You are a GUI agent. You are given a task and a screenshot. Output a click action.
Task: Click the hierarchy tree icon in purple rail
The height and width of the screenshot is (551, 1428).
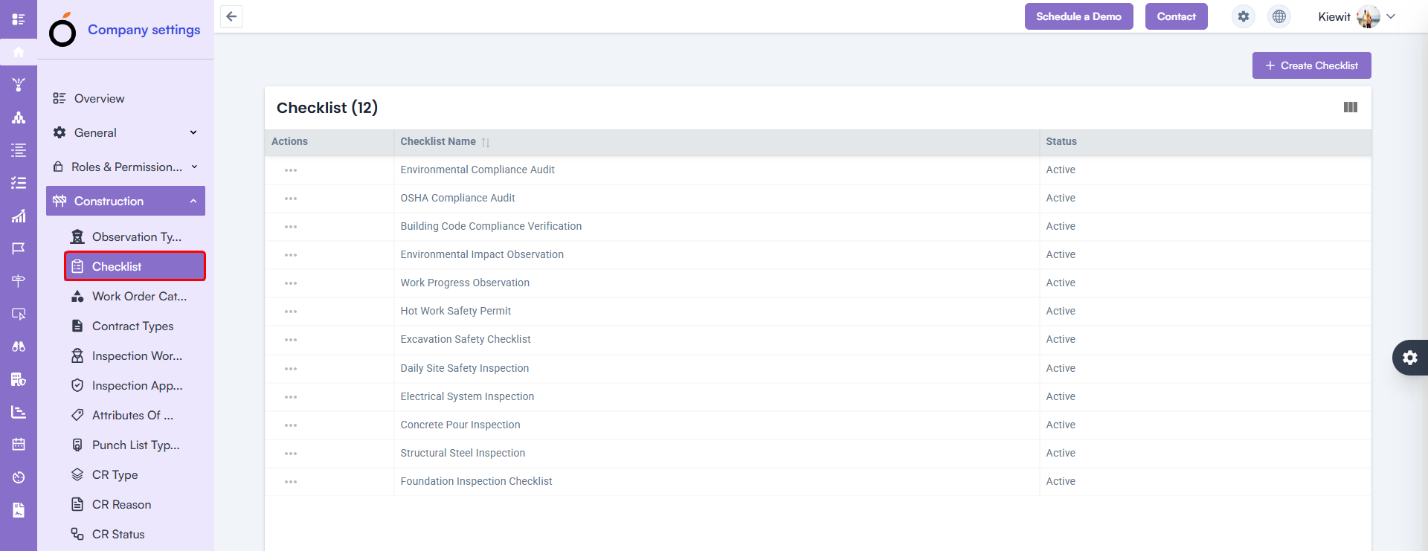19,117
